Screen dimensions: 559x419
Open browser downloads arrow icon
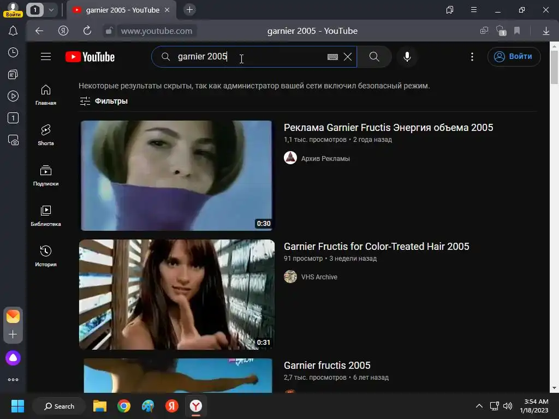546,31
